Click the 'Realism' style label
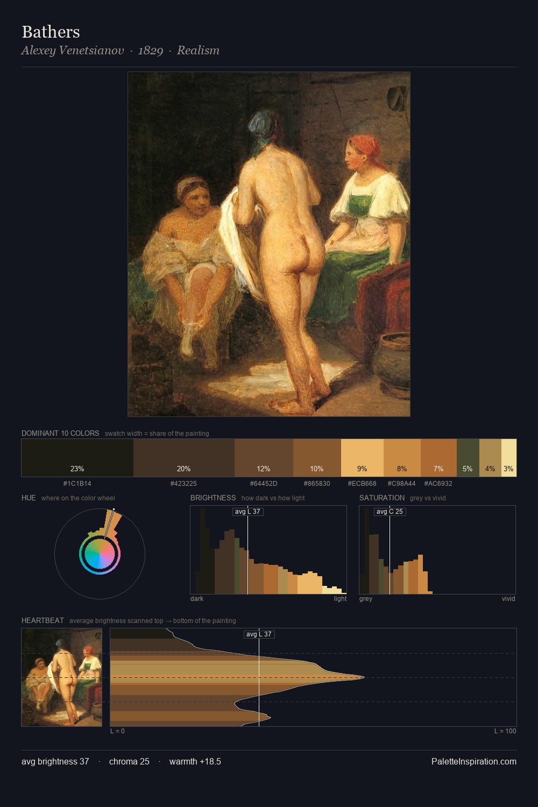Screen dimensions: 538x807 (x=198, y=51)
